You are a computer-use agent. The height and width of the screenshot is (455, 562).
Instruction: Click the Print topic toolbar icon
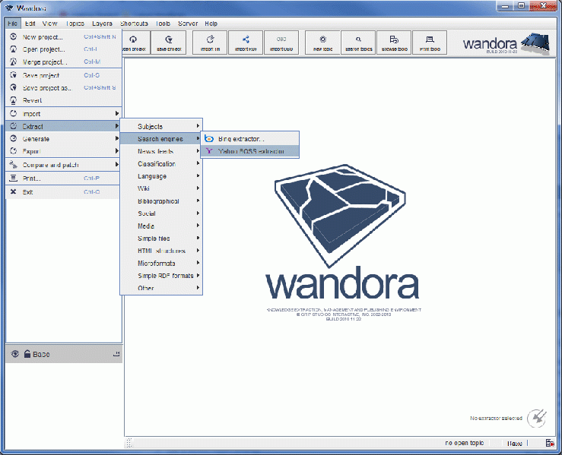429,43
